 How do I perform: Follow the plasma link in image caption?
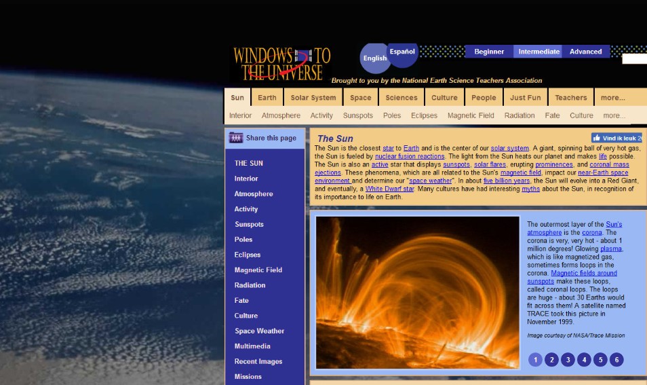point(611,249)
